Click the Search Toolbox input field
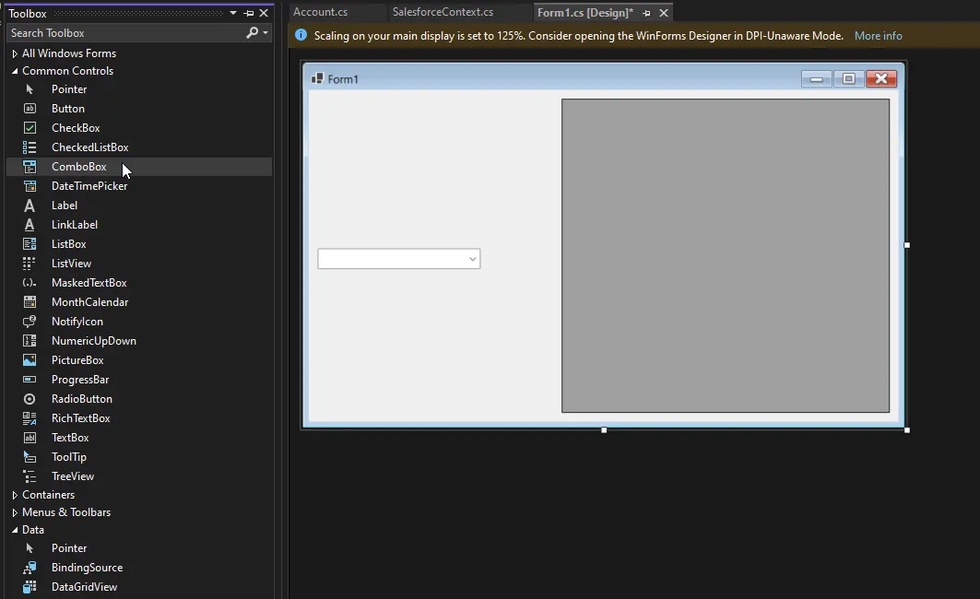Viewport: 980px width, 599px height. point(124,33)
